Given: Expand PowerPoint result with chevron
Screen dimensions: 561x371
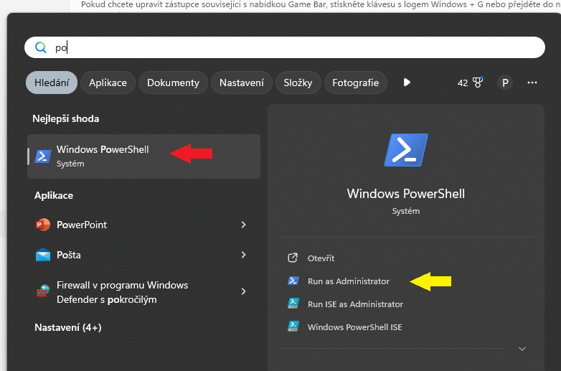Looking at the screenshot, I should click(244, 225).
